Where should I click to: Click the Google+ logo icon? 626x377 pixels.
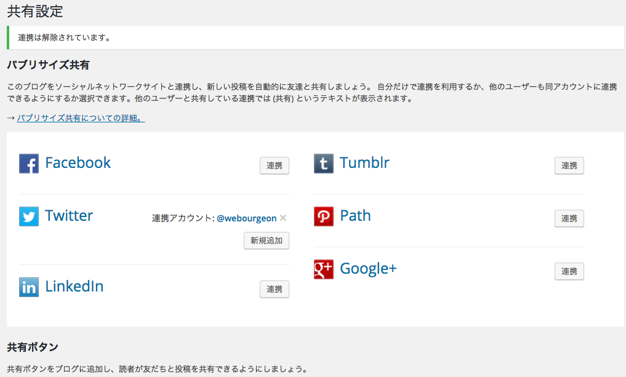[323, 269]
